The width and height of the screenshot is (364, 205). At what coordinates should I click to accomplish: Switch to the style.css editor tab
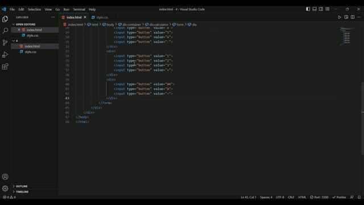tap(102, 18)
